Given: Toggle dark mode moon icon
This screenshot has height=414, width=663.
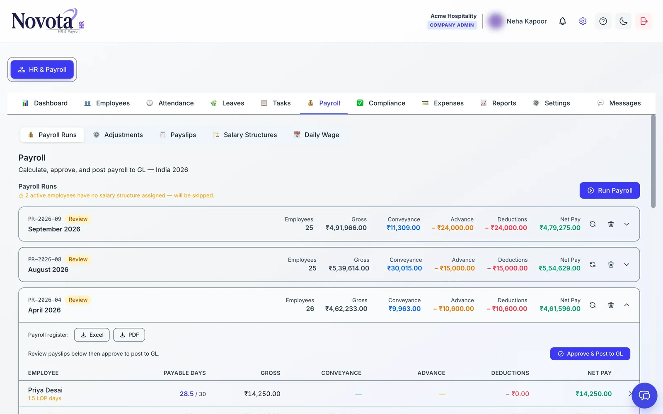Looking at the screenshot, I should click(623, 21).
